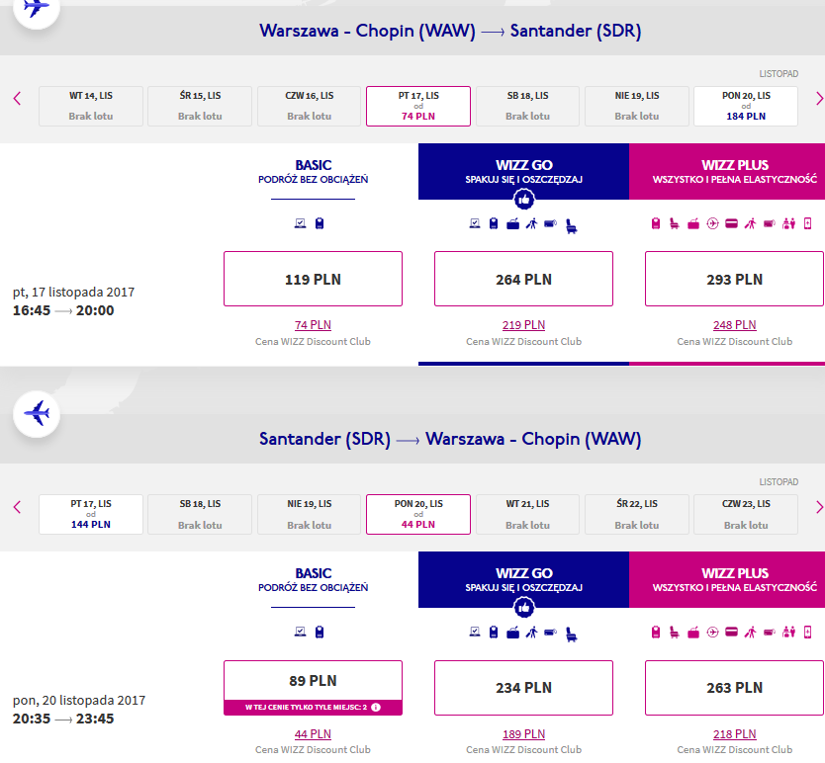Click return flight BASIC cabin bag icon

320,632
